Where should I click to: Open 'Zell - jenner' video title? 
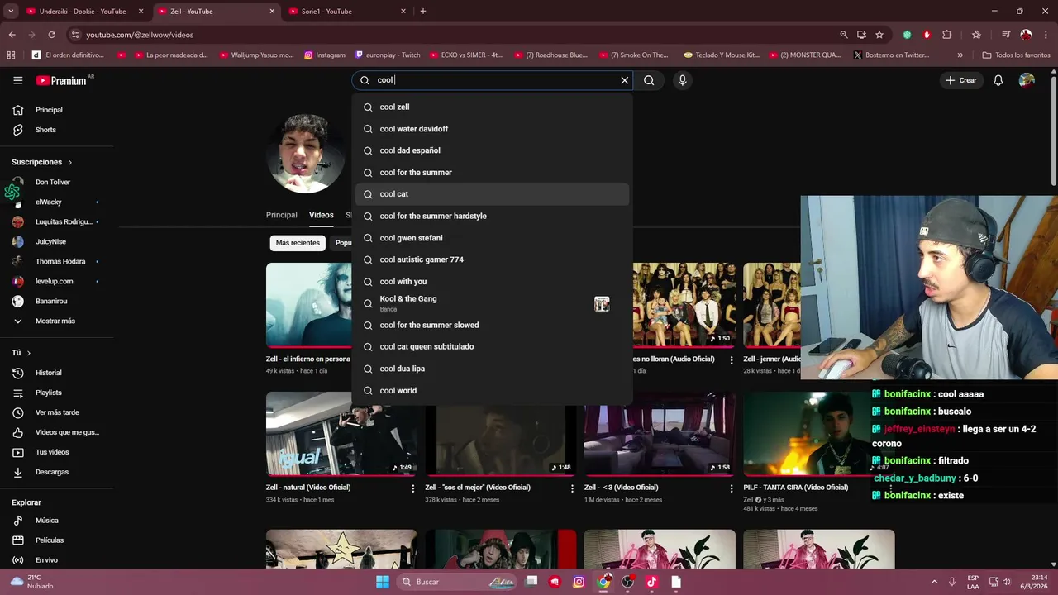point(771,359)
